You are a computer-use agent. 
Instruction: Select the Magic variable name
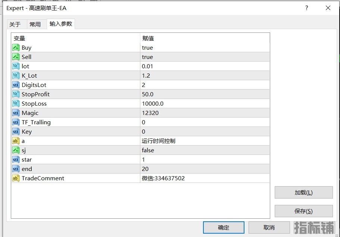[x=30, y=113]
